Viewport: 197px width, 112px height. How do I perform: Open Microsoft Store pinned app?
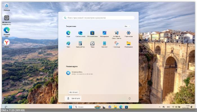92,33
